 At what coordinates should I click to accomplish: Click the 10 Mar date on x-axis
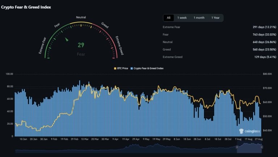85,139
